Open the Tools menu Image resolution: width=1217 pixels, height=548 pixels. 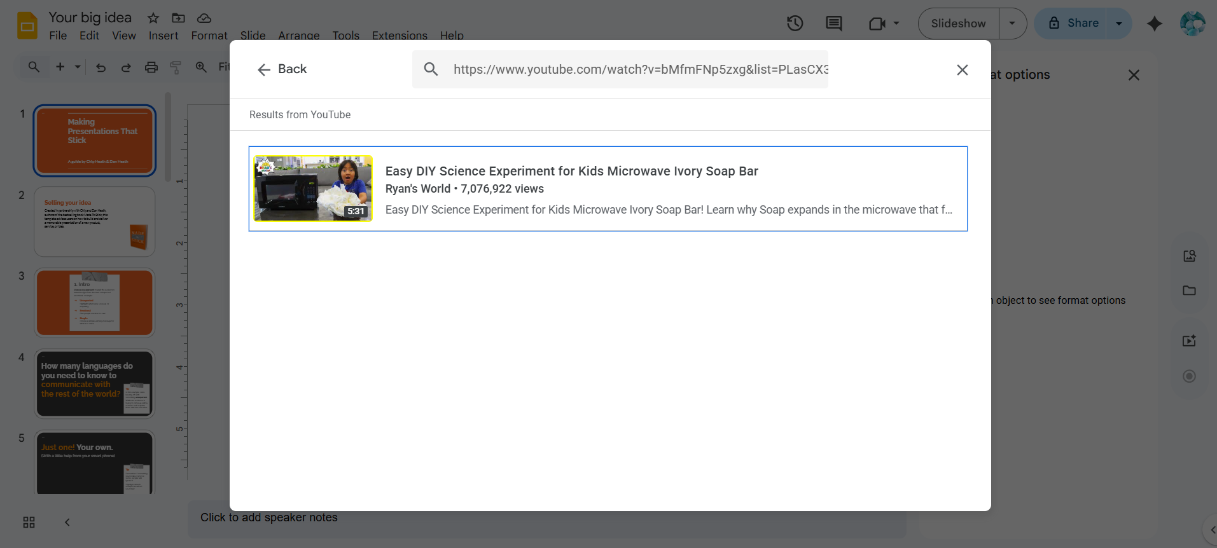[345, 36]
